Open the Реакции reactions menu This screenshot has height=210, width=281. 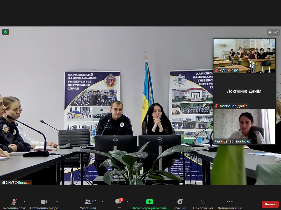[180, 204]
